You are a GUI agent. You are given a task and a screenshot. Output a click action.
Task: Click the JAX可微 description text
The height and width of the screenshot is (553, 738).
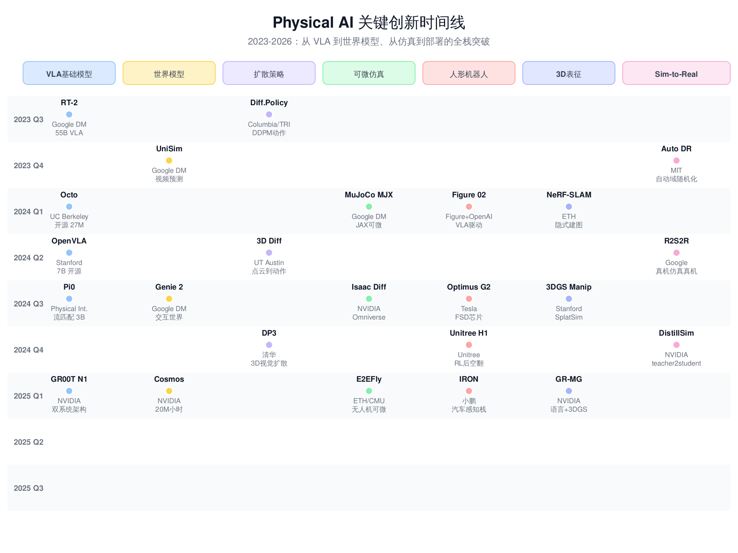369,225
